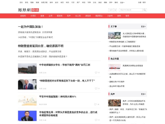
Task: Open 首页 in the top navigation
Action: (21, 2)
